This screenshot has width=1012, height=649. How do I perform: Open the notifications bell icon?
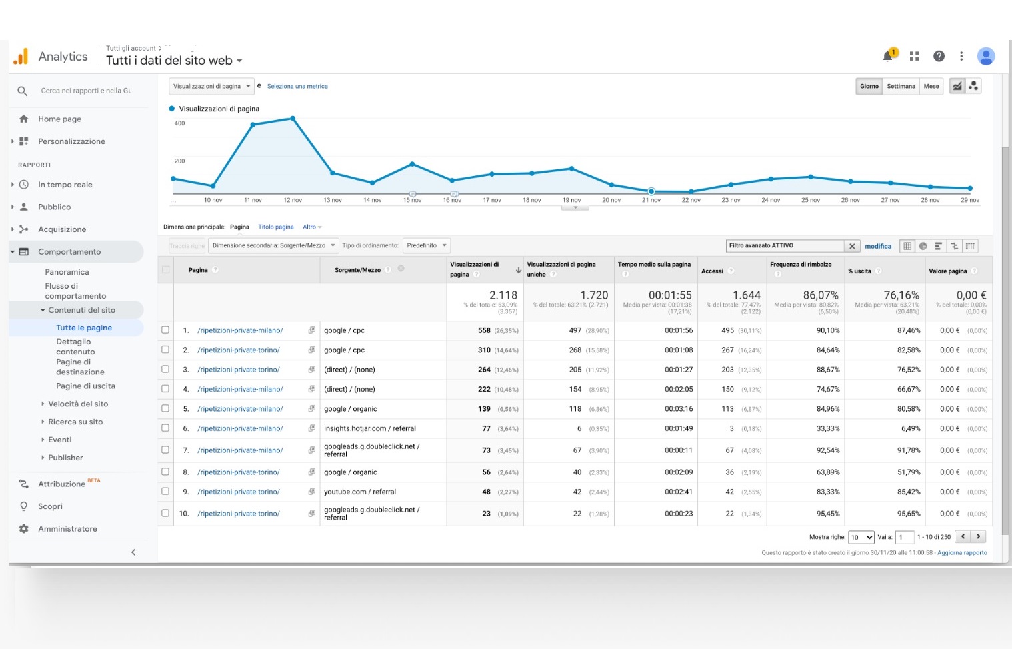click(888, 56)
